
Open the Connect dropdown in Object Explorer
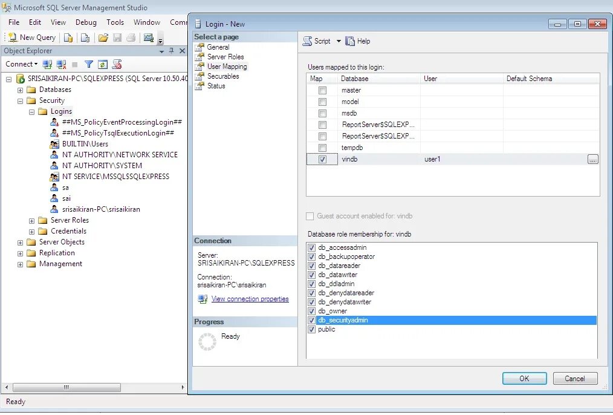(22, 64)
